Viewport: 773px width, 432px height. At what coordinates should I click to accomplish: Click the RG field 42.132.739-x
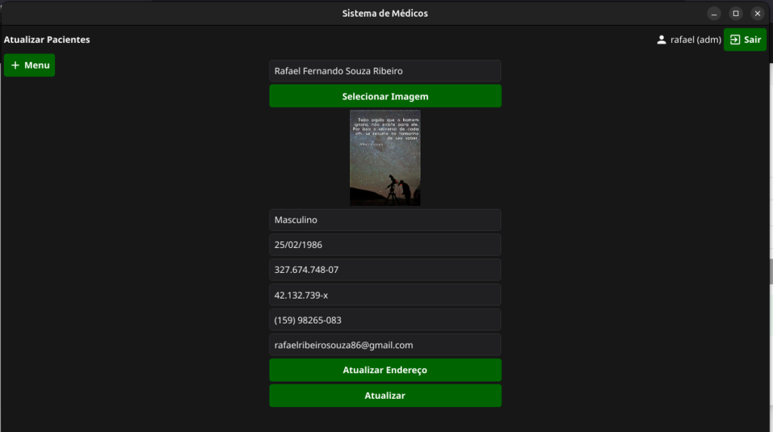(x=385, y=295)
